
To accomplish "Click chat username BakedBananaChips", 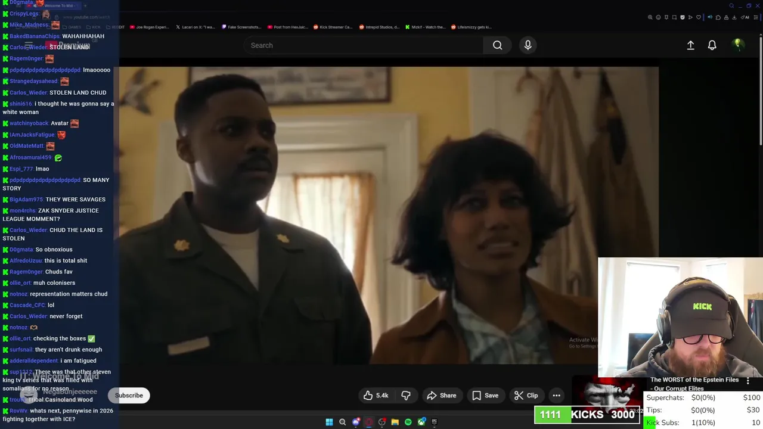I will pos(35,36).
